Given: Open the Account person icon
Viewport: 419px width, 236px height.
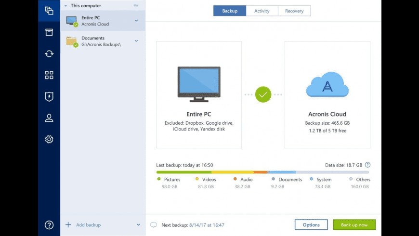Looking at the screenshot, I should click(49, 118).
